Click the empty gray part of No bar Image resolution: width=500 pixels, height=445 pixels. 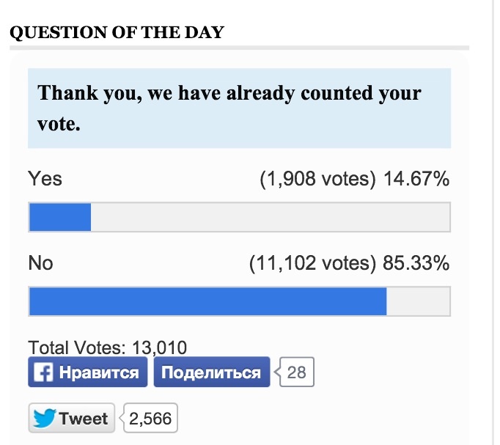click(x=418, y=301)
